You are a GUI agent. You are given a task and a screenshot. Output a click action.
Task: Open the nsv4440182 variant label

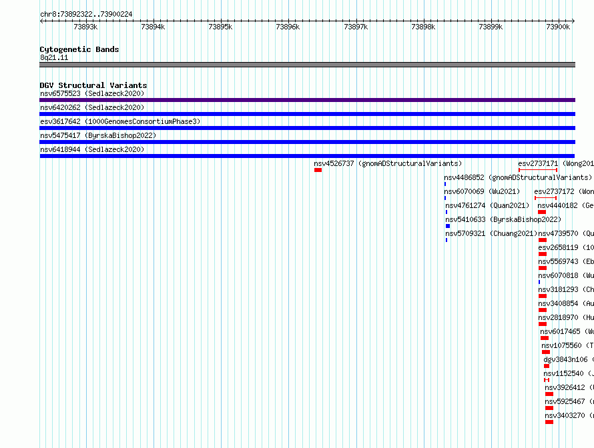coord(565,205)
